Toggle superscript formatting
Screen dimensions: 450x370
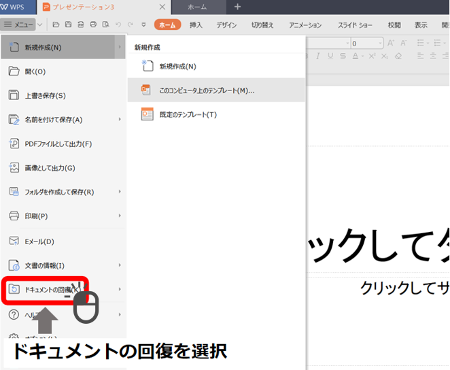(x=372, y=56)
